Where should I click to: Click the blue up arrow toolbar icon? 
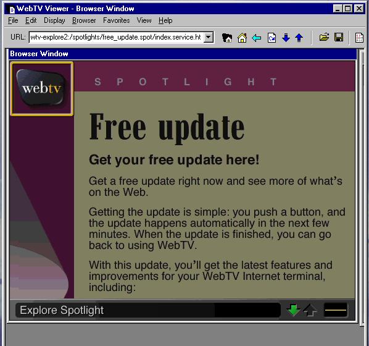pyautogui.click(x=299, y=38)
